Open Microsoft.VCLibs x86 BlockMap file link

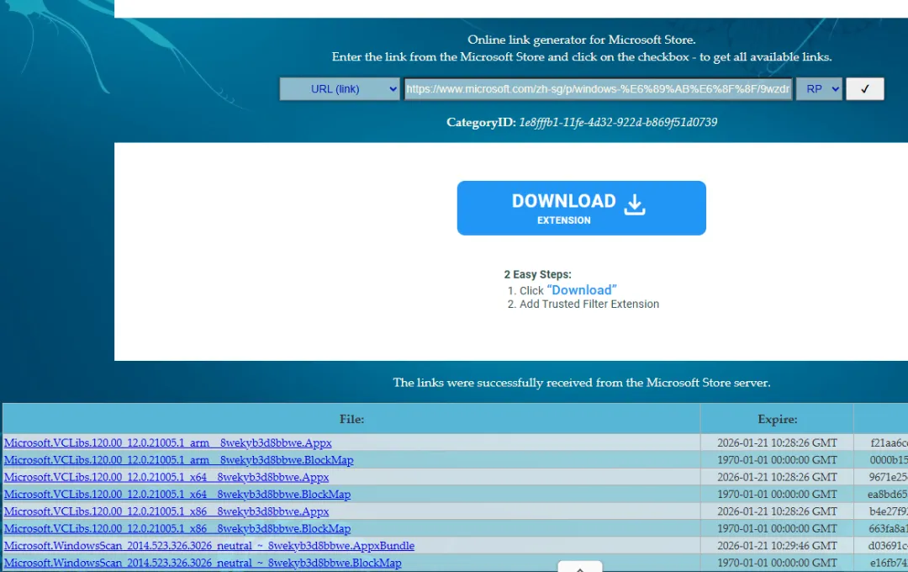tap(177, 528)
